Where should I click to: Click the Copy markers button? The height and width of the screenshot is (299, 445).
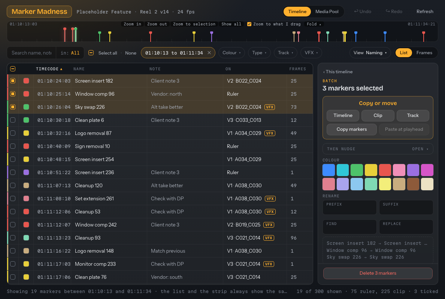352,129
